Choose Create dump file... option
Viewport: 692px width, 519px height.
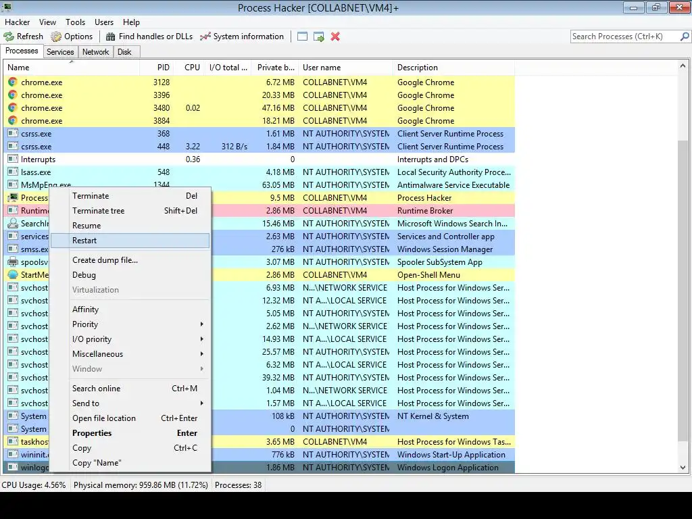(x=130, y=260)
